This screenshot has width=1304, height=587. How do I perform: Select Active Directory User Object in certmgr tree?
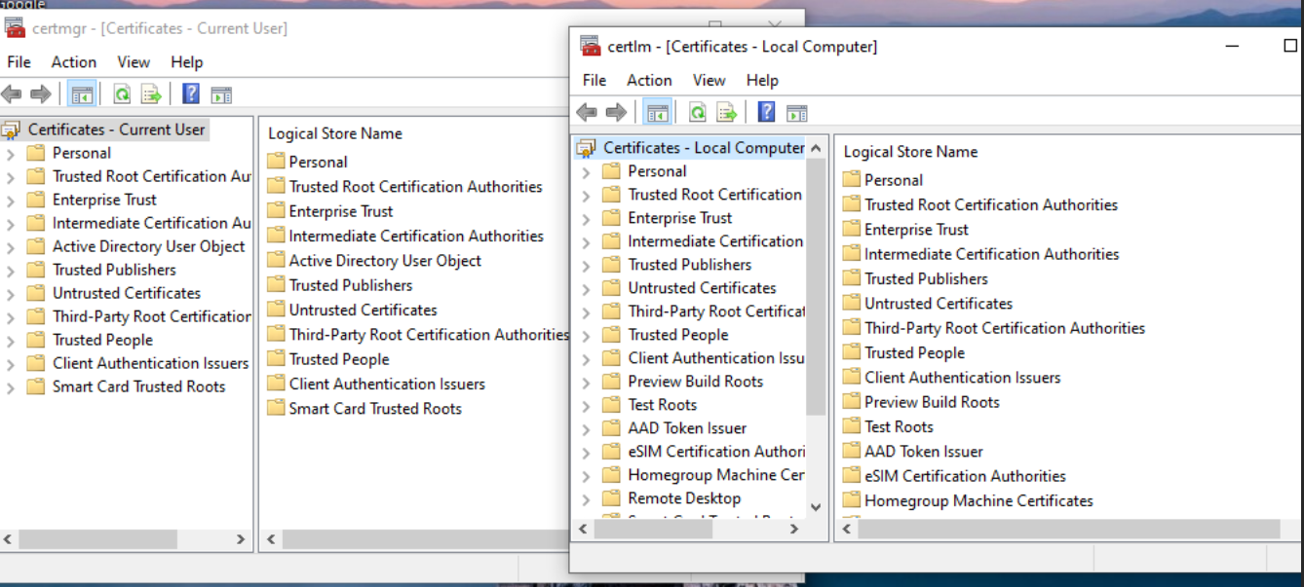coord(148,246)
